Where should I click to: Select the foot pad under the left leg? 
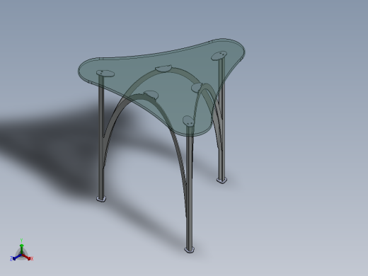101,199
